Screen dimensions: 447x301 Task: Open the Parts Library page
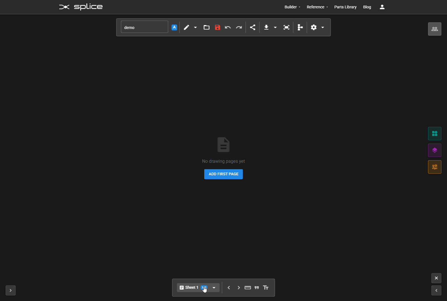tap(345, 7)
